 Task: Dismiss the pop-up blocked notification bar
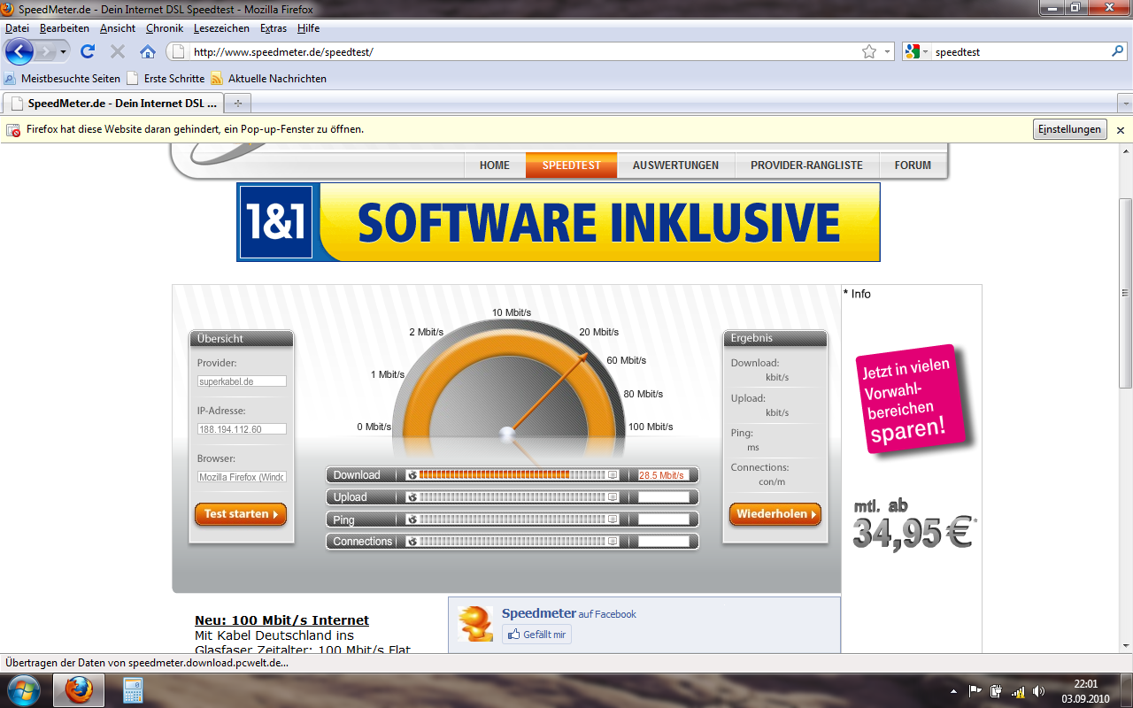(1120, 130)
